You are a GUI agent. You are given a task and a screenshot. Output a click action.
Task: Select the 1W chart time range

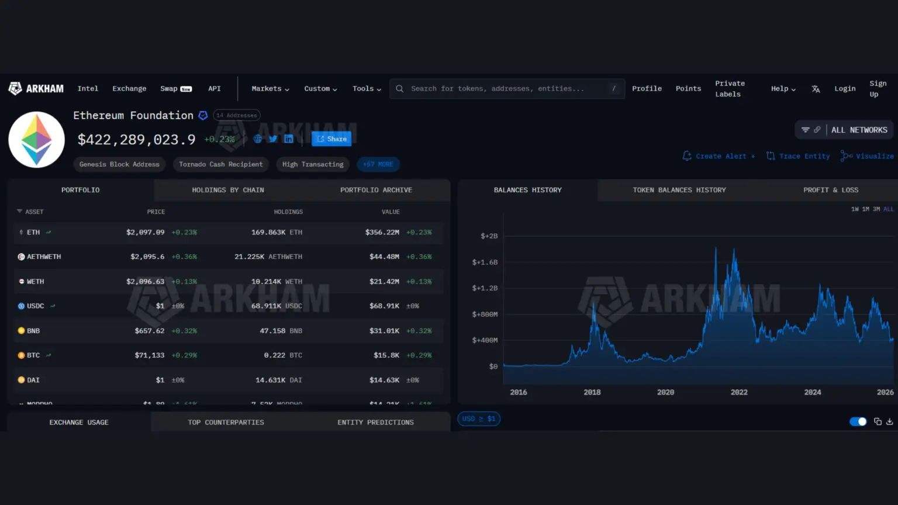click(x=855, y=209)
